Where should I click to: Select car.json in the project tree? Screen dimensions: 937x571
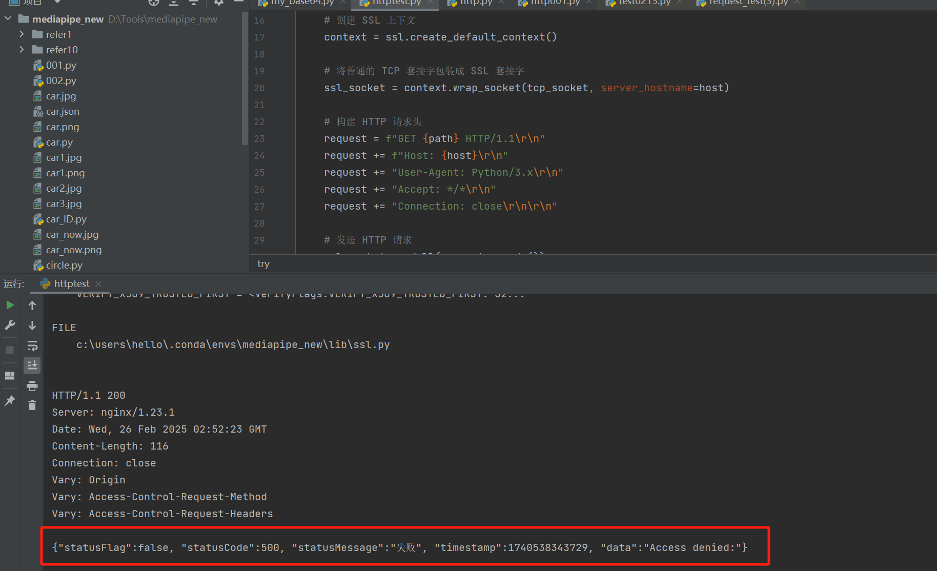click(63, 111)
